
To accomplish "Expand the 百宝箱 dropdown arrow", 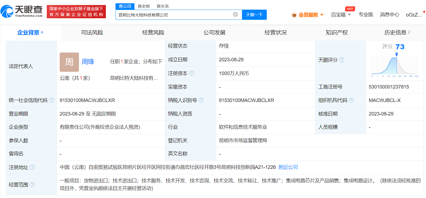I will 350,15.
